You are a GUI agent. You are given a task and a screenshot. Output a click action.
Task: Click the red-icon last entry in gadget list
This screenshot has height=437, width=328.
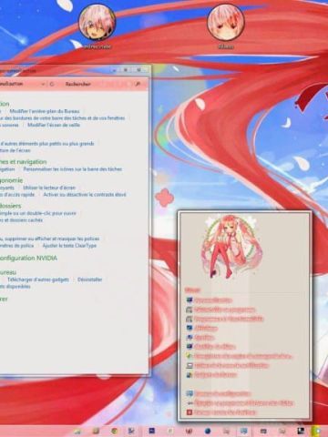point(221,412)
